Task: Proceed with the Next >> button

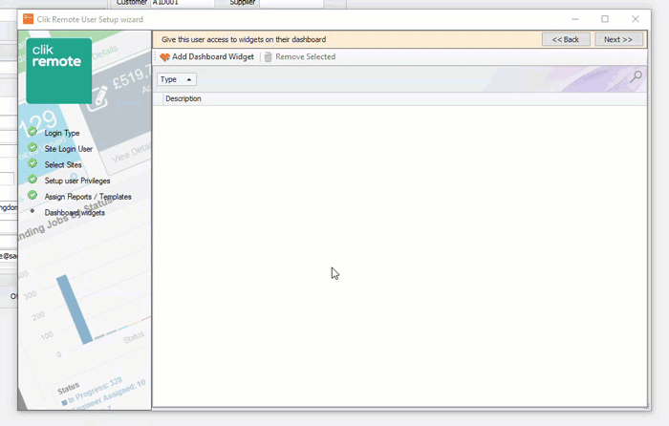Action: pos(618,39)
